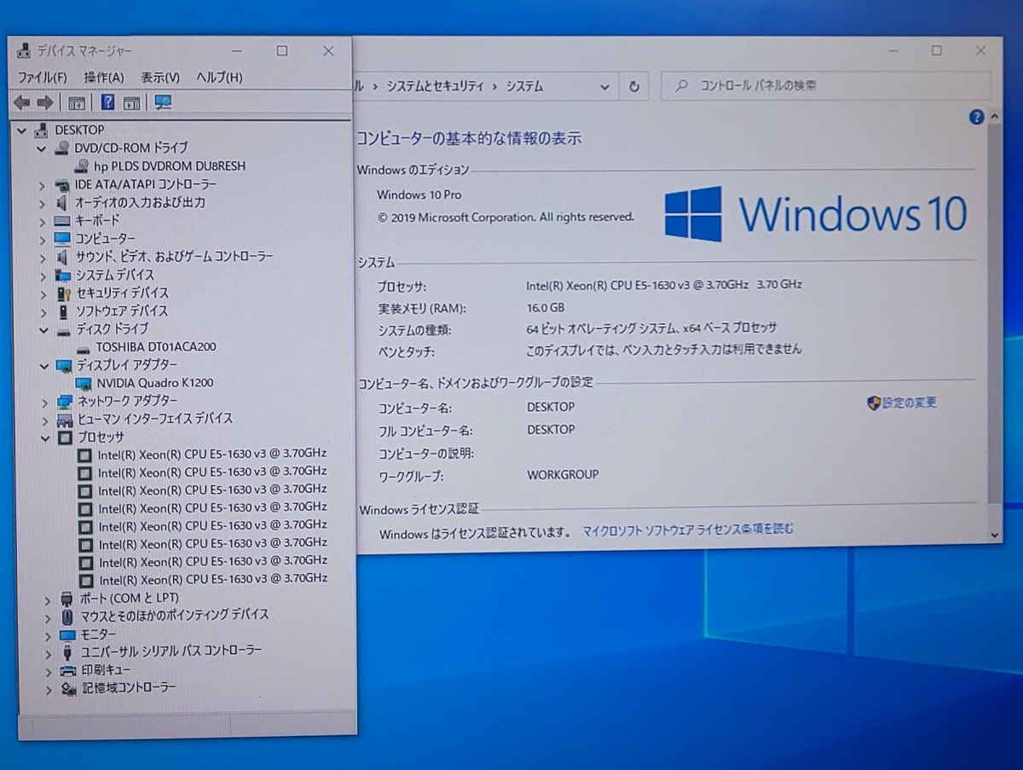
Task: Collapse the DESKTOP root node
Action: point(20,130)
